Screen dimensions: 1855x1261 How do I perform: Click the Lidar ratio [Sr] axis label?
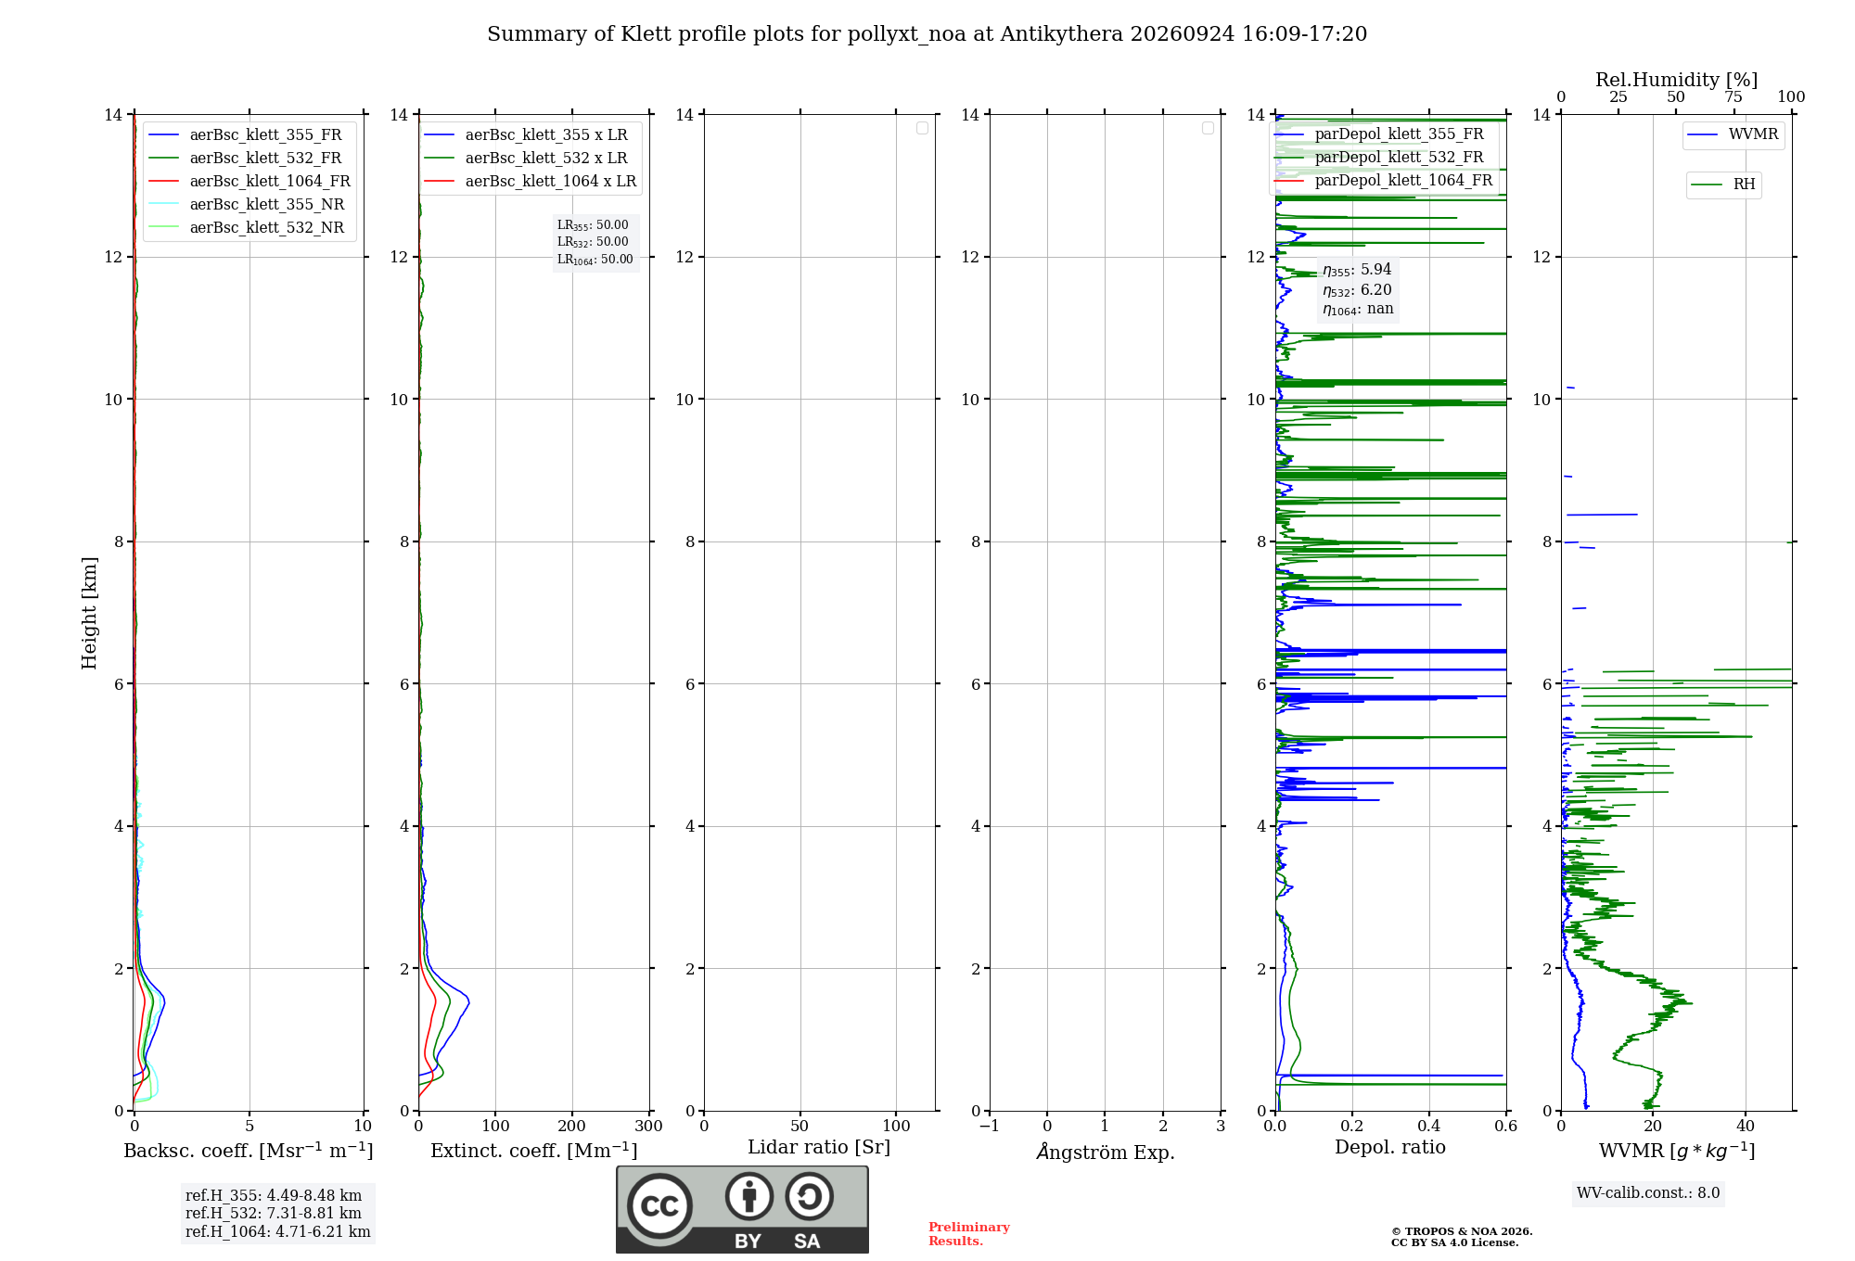tap(819, 1148)
